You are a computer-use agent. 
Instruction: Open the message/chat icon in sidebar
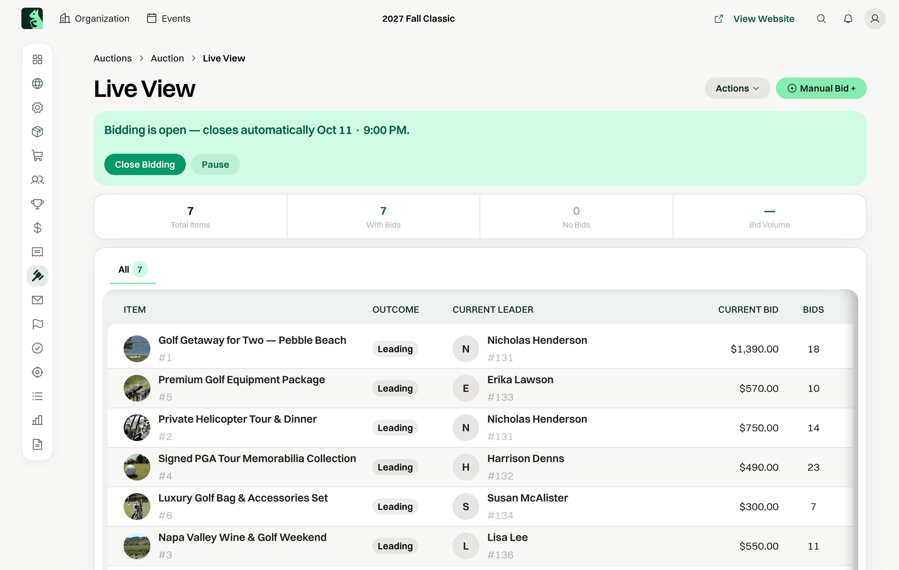[x=37, y=252]
